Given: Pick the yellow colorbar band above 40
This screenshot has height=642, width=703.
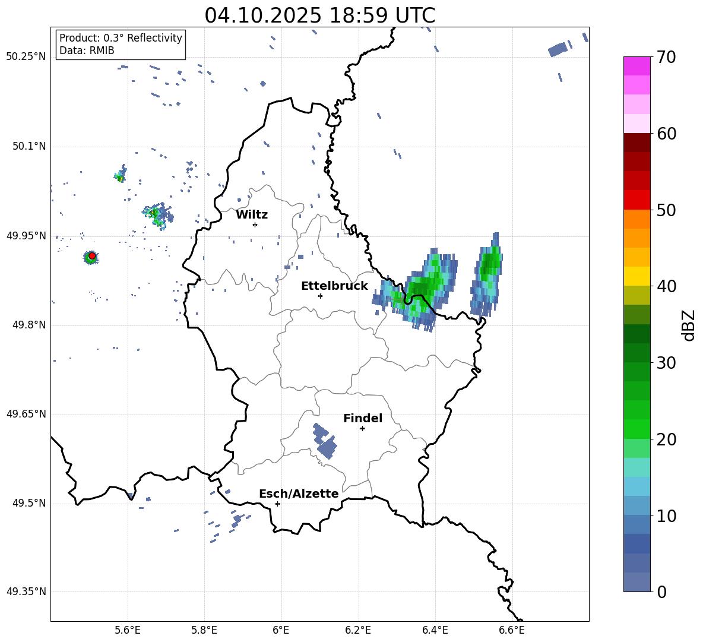Looking at the screenshot, I should point(636,276).
